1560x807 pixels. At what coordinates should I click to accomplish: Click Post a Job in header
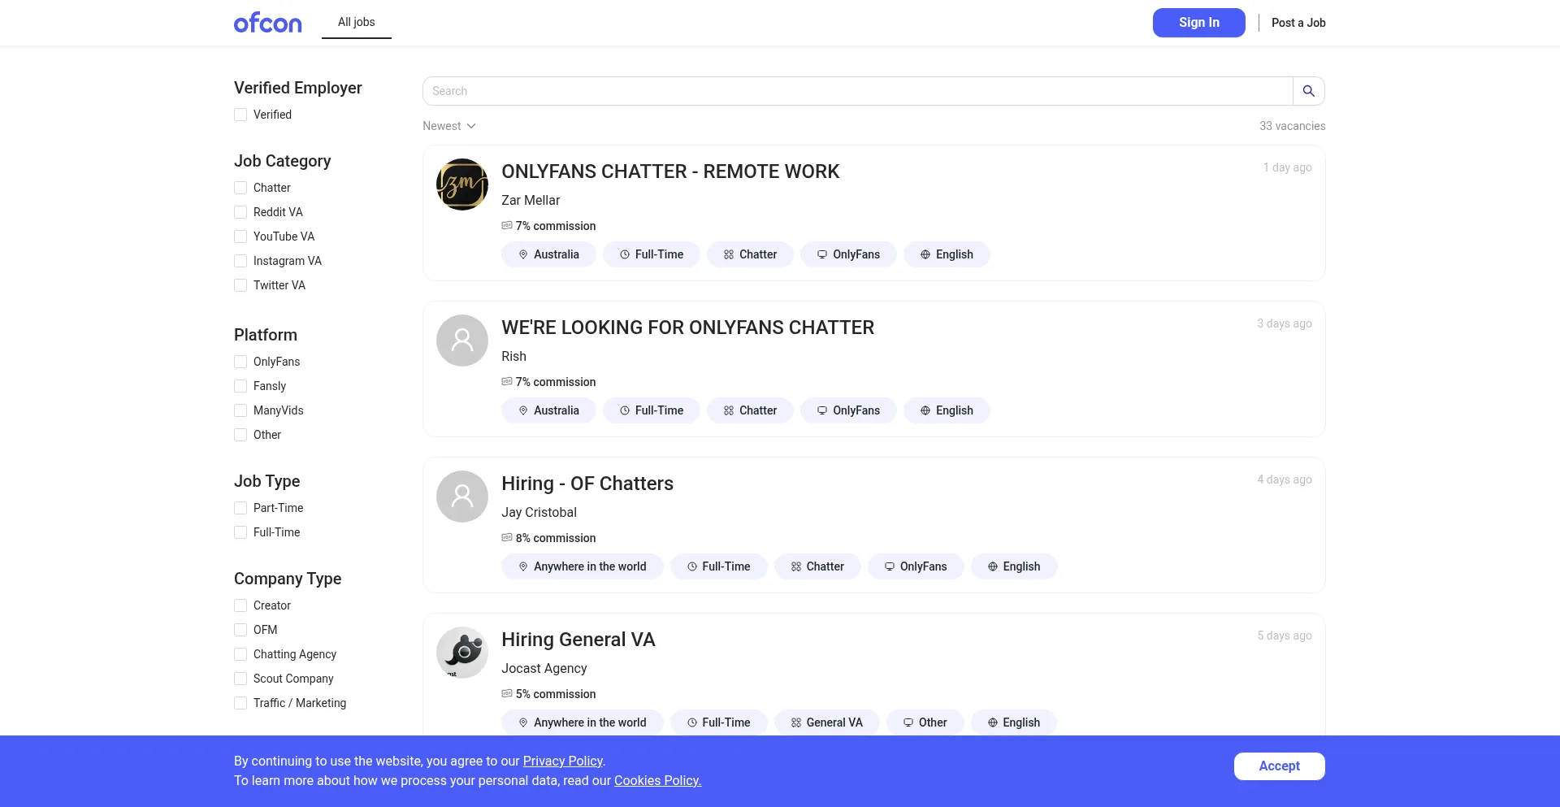click(1298, 23)
